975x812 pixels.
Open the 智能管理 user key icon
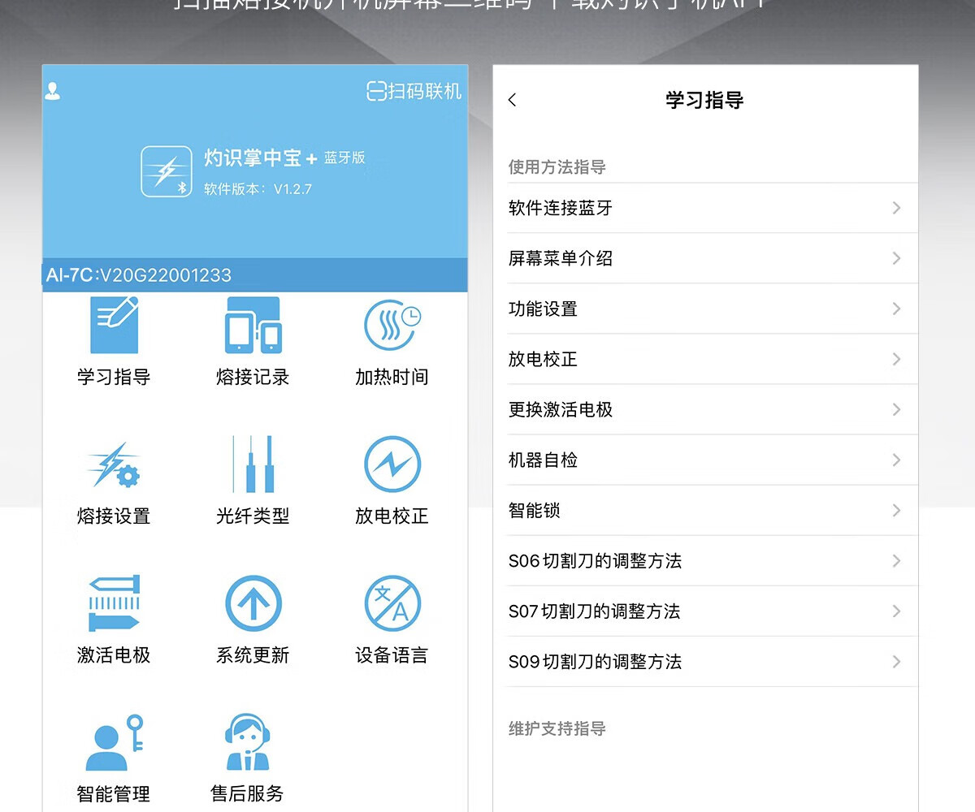point(114,742)
